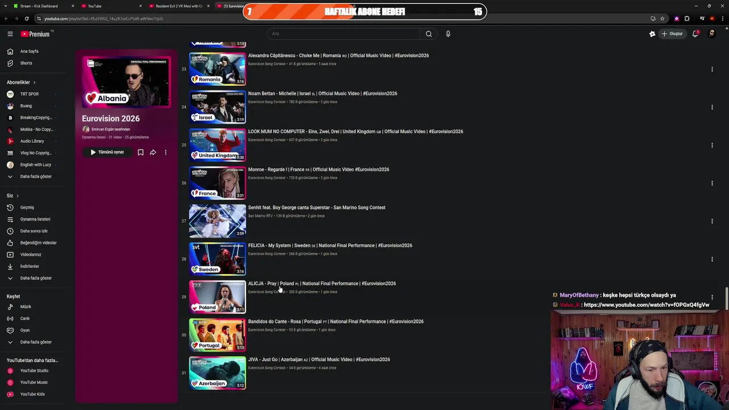The width and height of the screenshot is (729, 410).
Task: Expand the Abonelikler section chevron
Action: coord(34,83)
